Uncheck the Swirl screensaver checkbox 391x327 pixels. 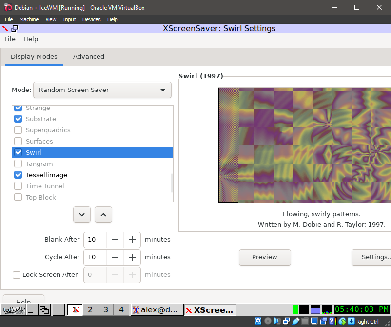tap(18, 153)
